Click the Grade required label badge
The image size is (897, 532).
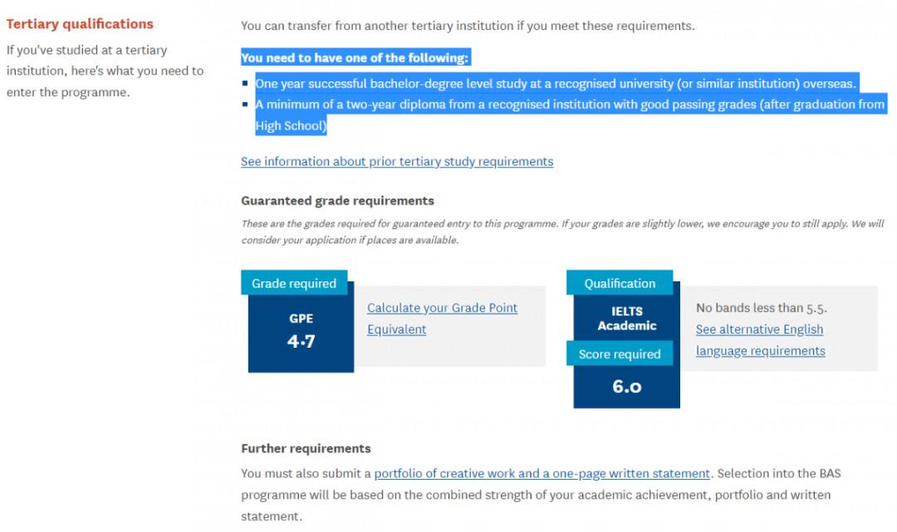coord(294,284)
